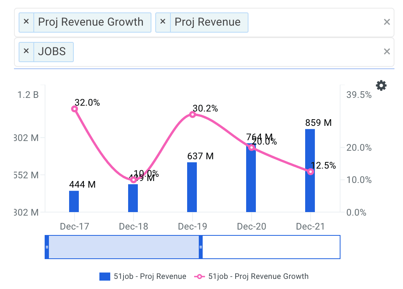Click the highlighted range selection in the navigator
Viewport: 403px width, 289px height.
click(123, 247)
